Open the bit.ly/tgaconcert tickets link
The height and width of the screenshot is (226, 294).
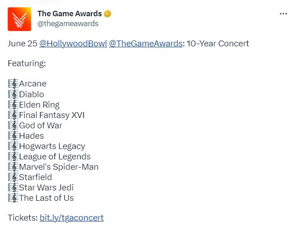[72, 218]
